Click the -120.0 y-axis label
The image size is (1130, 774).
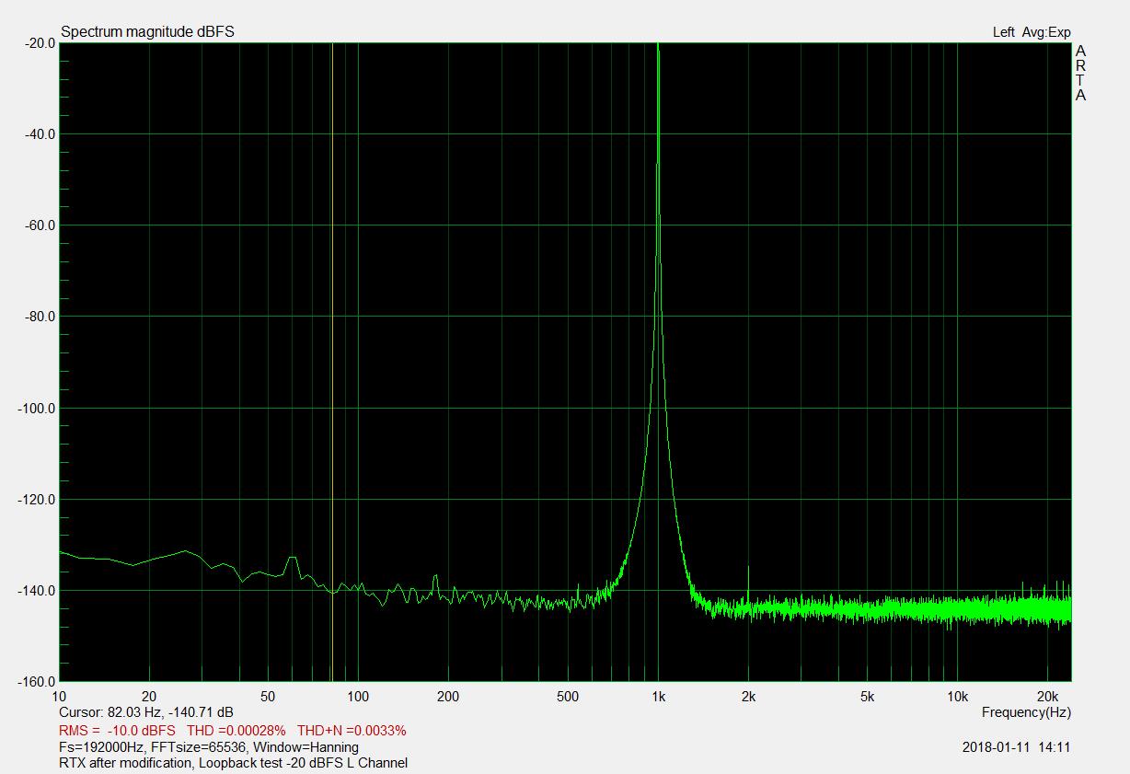[x=38, y=500]
